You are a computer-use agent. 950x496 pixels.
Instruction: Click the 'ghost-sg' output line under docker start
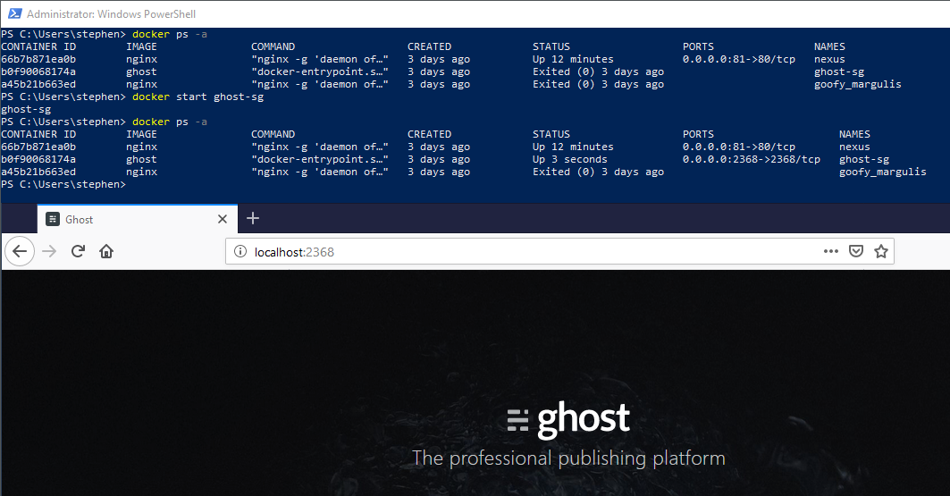pyautogui.click(x=26, y=110)
